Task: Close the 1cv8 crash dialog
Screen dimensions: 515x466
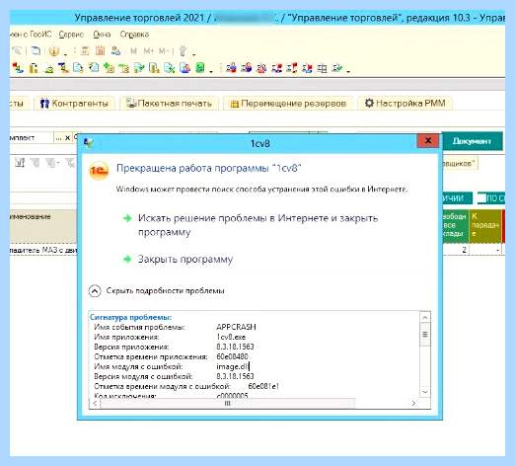Action: coord(428,141)
